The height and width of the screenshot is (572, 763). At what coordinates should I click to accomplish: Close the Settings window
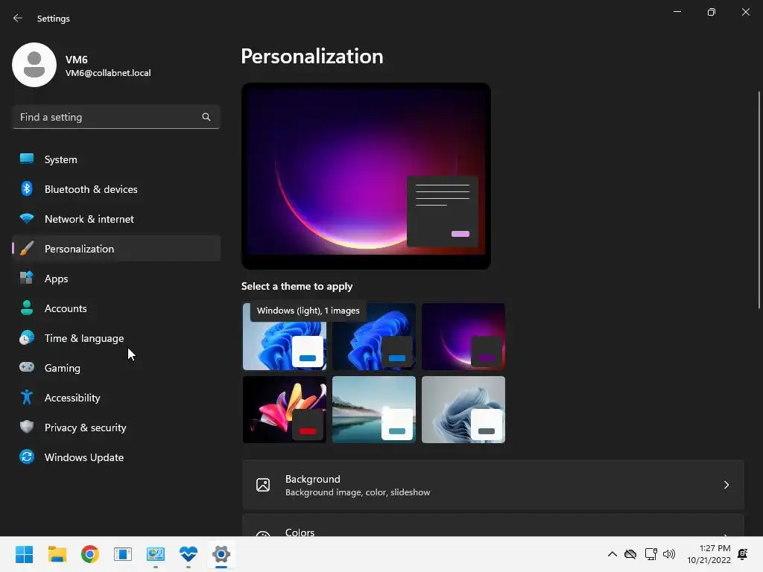745,12
